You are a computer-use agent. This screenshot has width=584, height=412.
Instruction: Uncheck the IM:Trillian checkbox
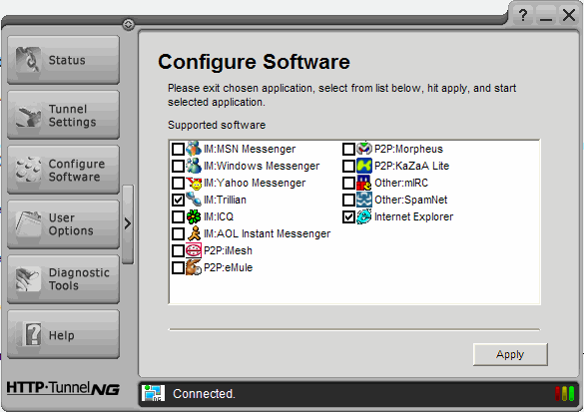tap(178, 200)
